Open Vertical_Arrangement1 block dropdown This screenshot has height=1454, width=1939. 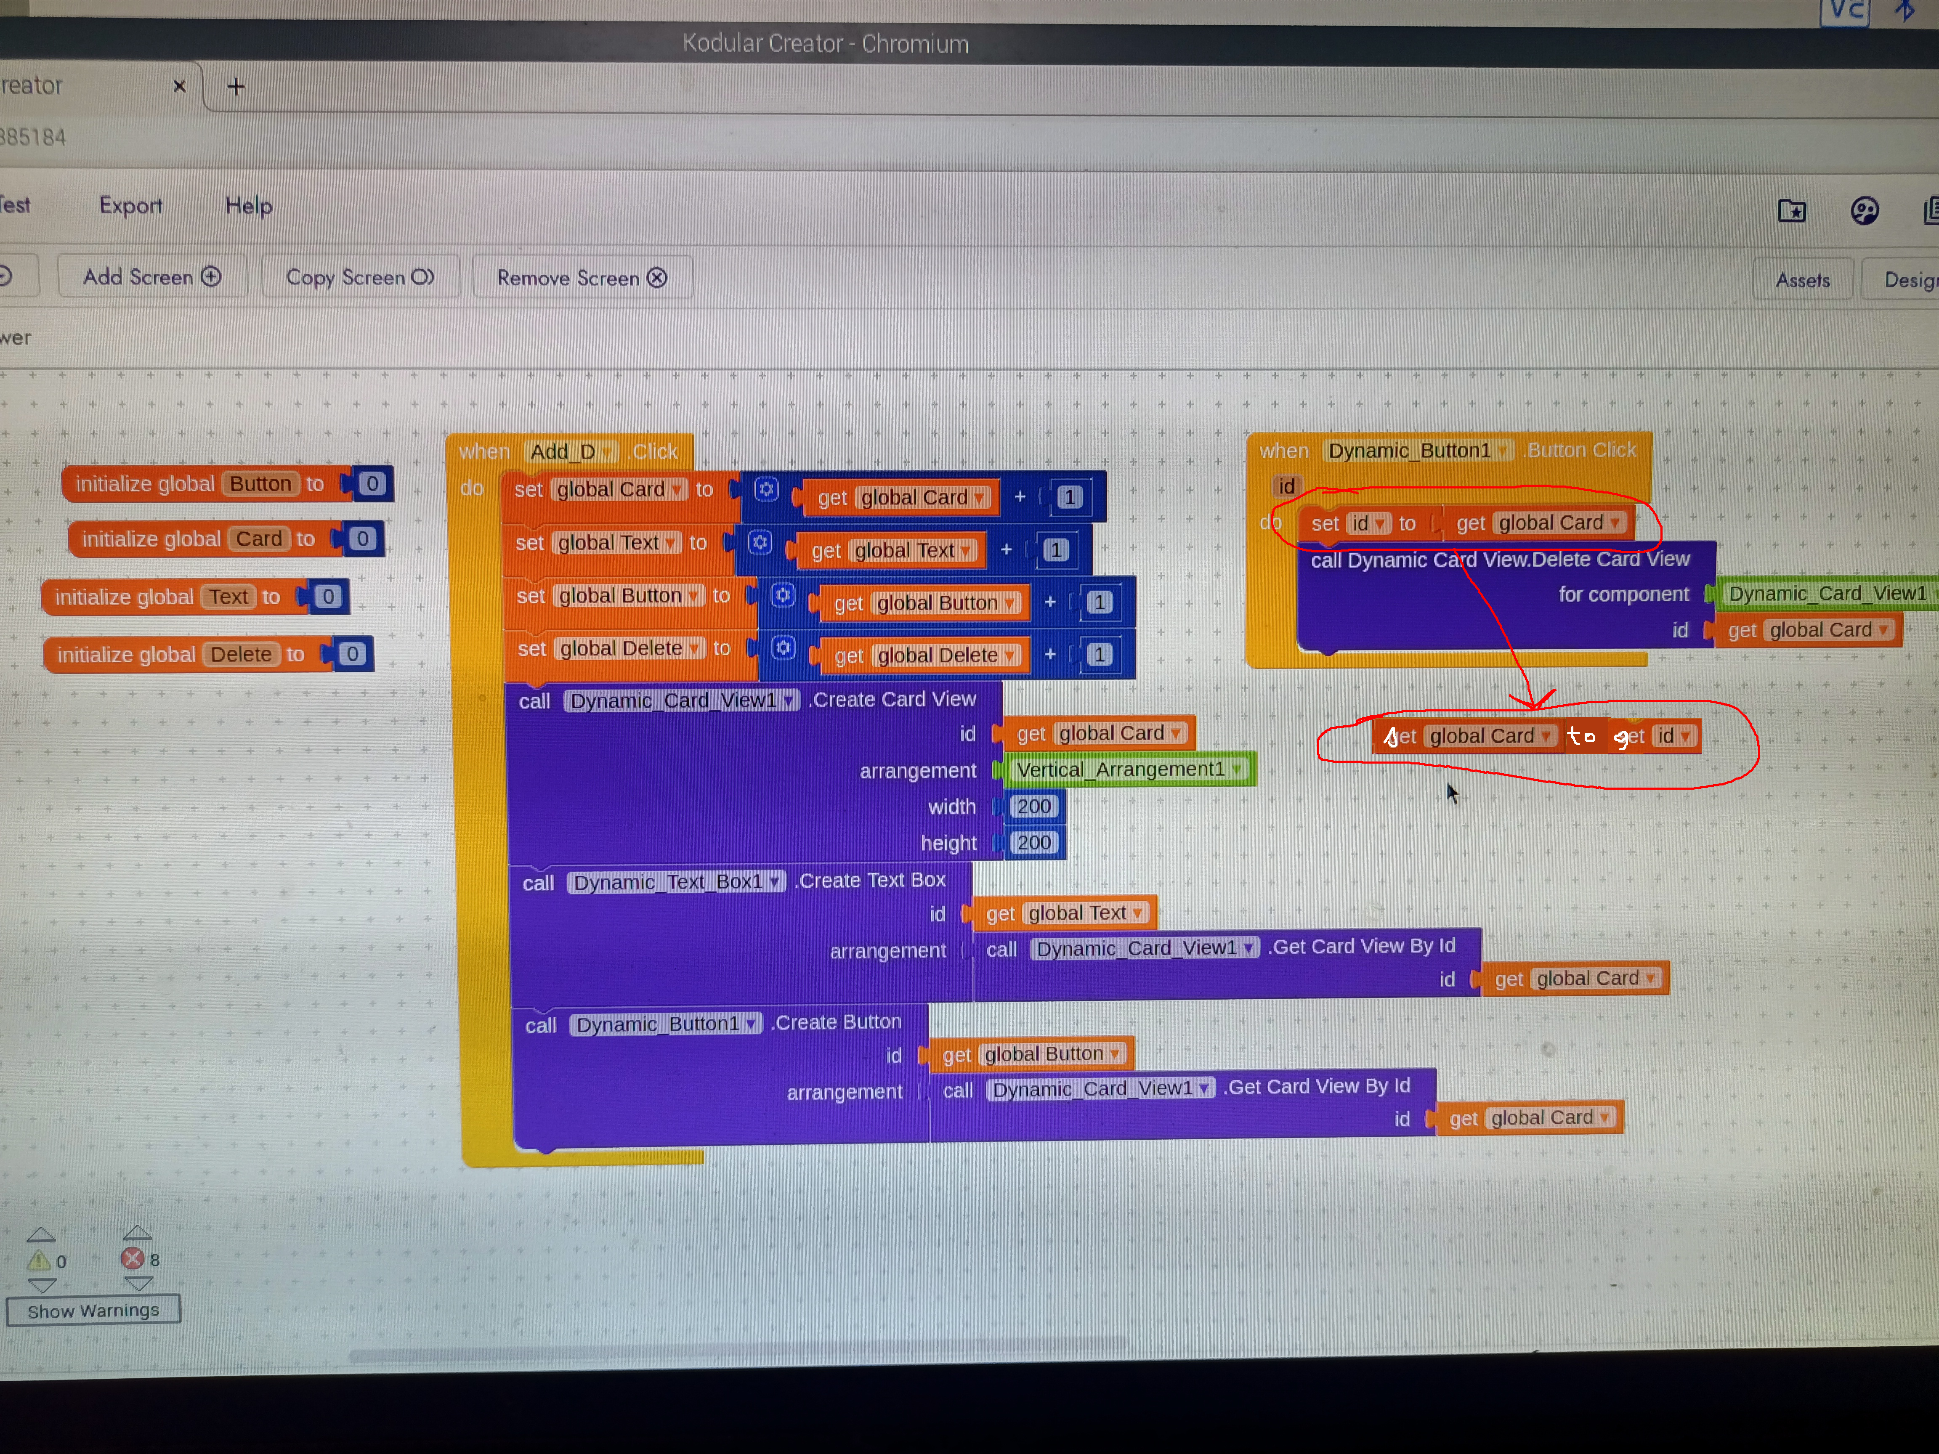point(1237,769)
